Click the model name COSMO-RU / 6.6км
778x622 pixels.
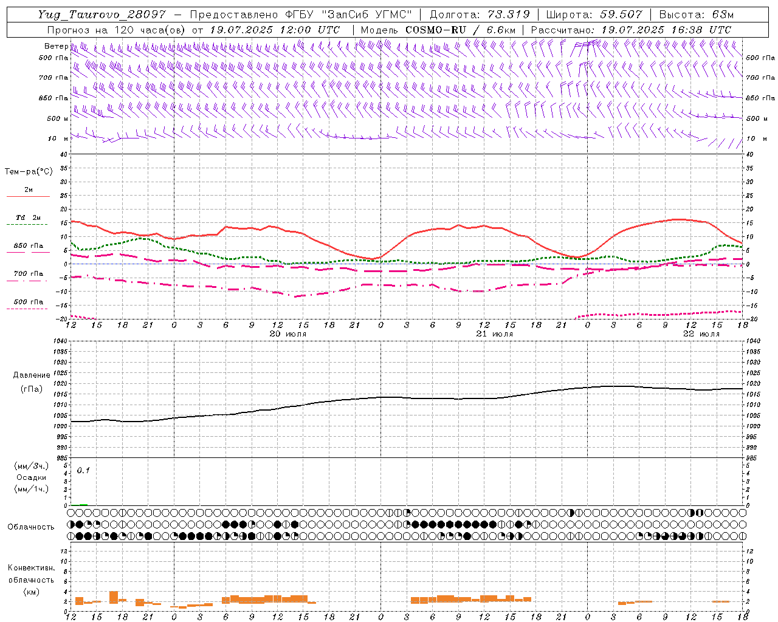[460, 30]
